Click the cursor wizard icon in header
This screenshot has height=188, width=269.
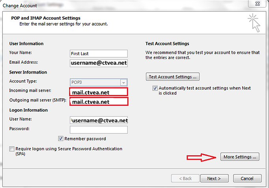[x=254, y=23]
